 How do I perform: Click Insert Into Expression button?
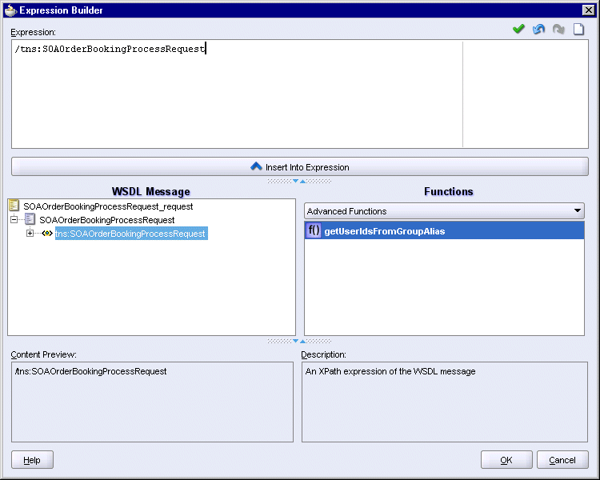(300, 166)
